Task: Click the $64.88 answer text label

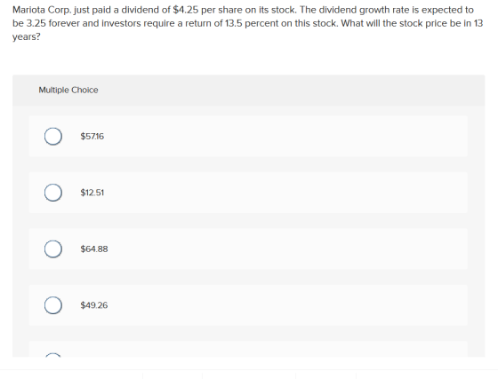Action: tap(94, 249)
